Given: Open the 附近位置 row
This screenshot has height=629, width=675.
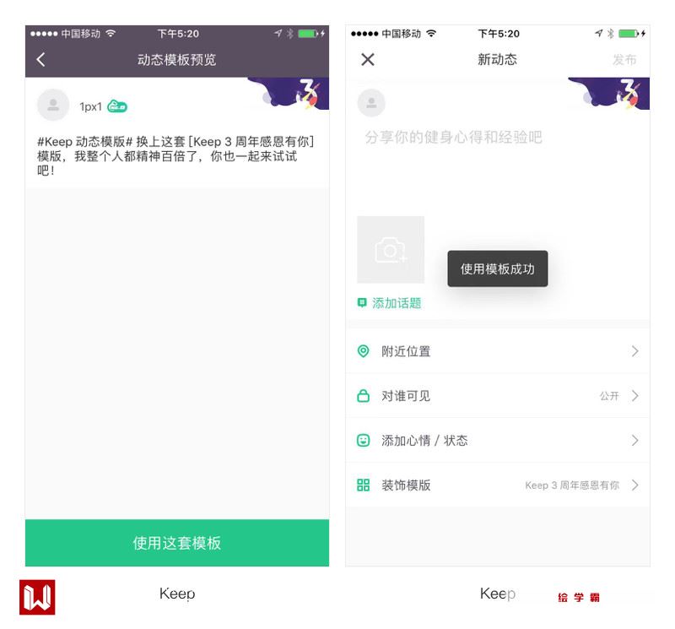Looking at the screenshot, I should [x=498, y=351].
